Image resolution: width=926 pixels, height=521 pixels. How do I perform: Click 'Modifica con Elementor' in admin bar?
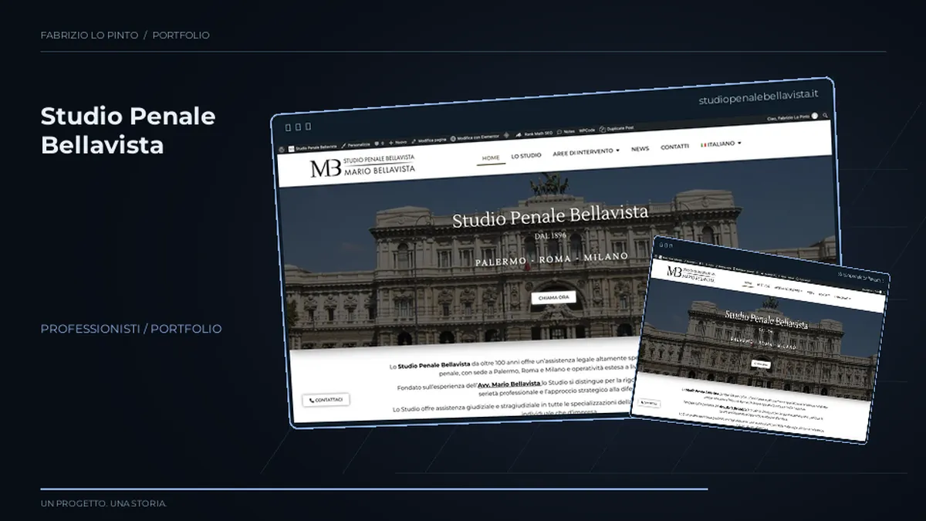475,137
